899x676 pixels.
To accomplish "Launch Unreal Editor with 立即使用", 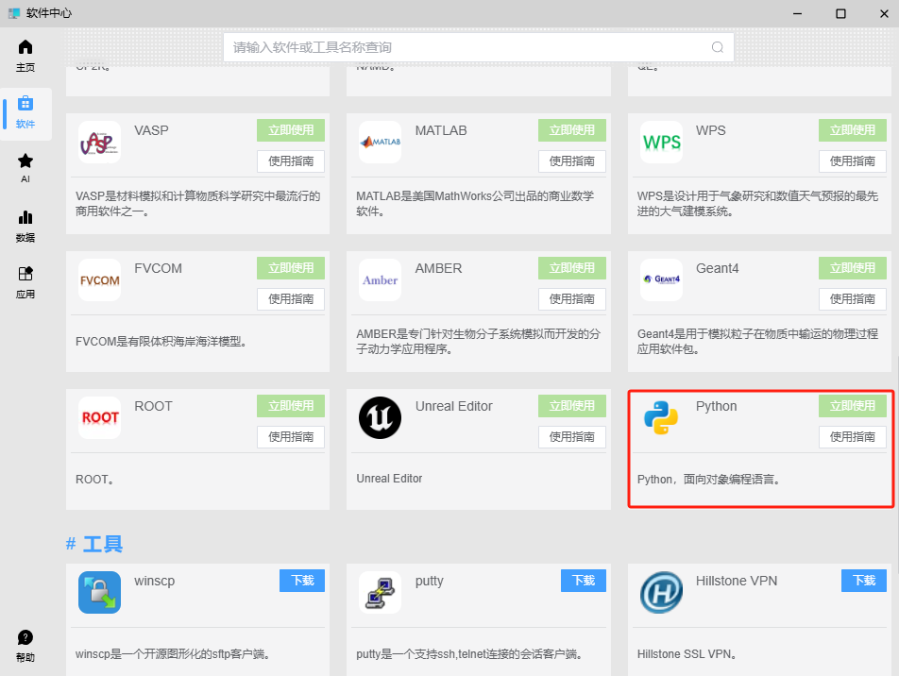I will coord(571,406).
